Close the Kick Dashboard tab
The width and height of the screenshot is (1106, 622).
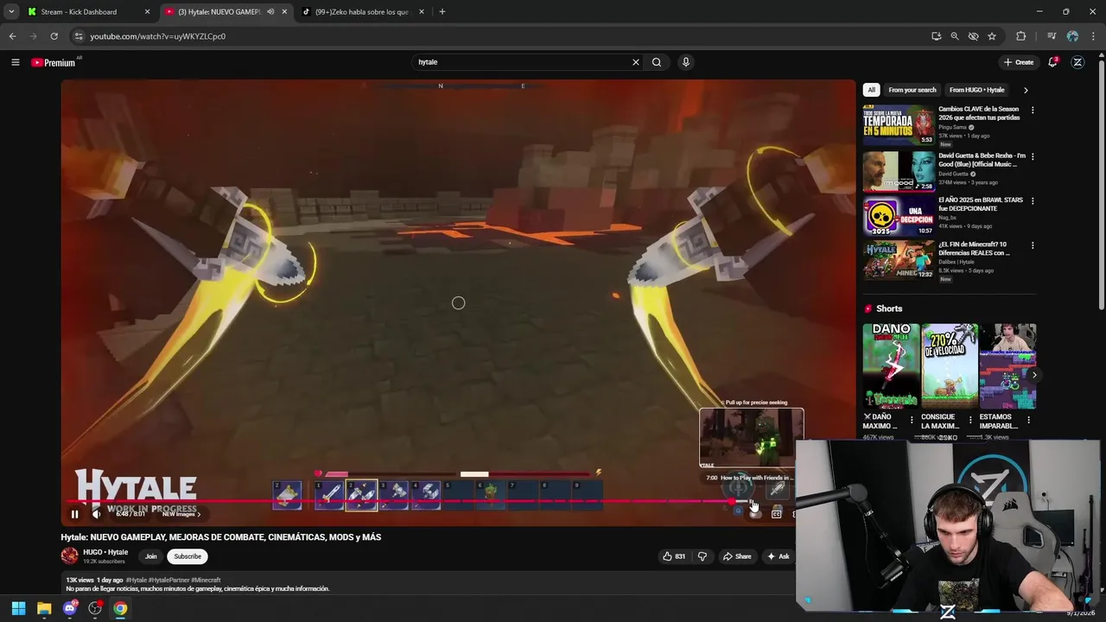coord(147,12)
